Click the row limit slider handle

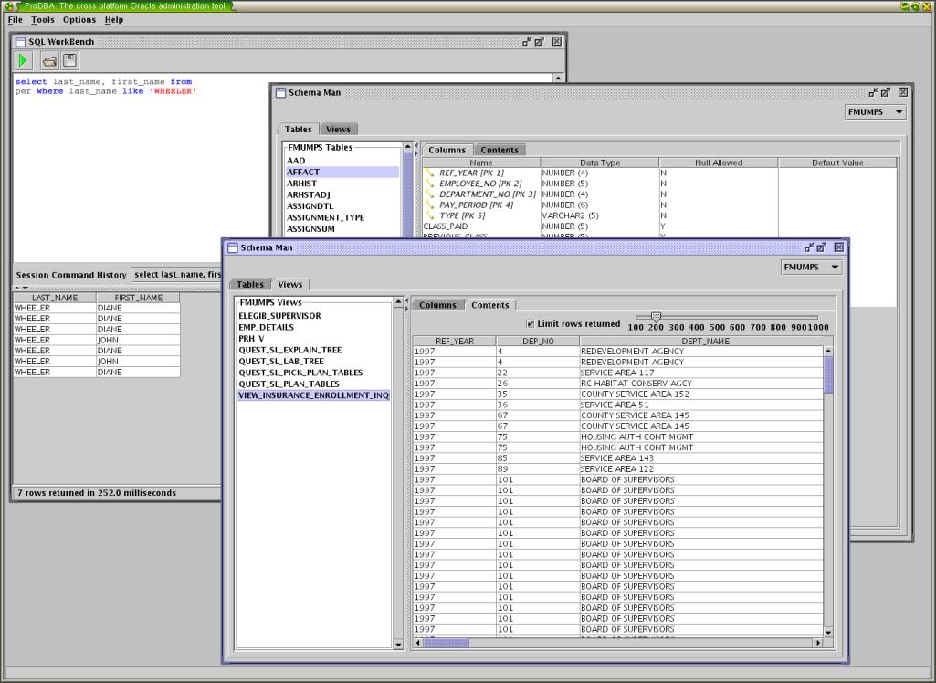coord(656,317)
